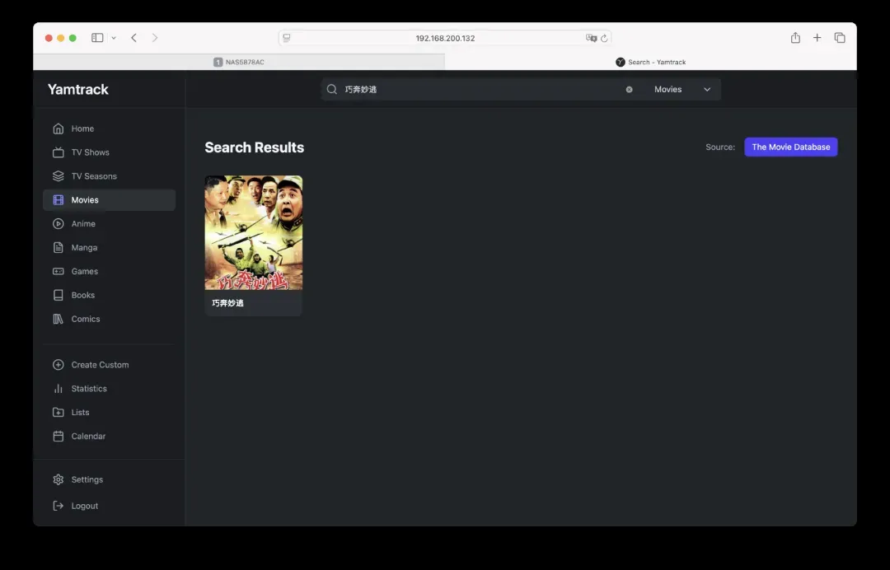The width and height of the screenshot is (890, 570).
Task: Open the Home page from sidebar
Action: [82, 128]
